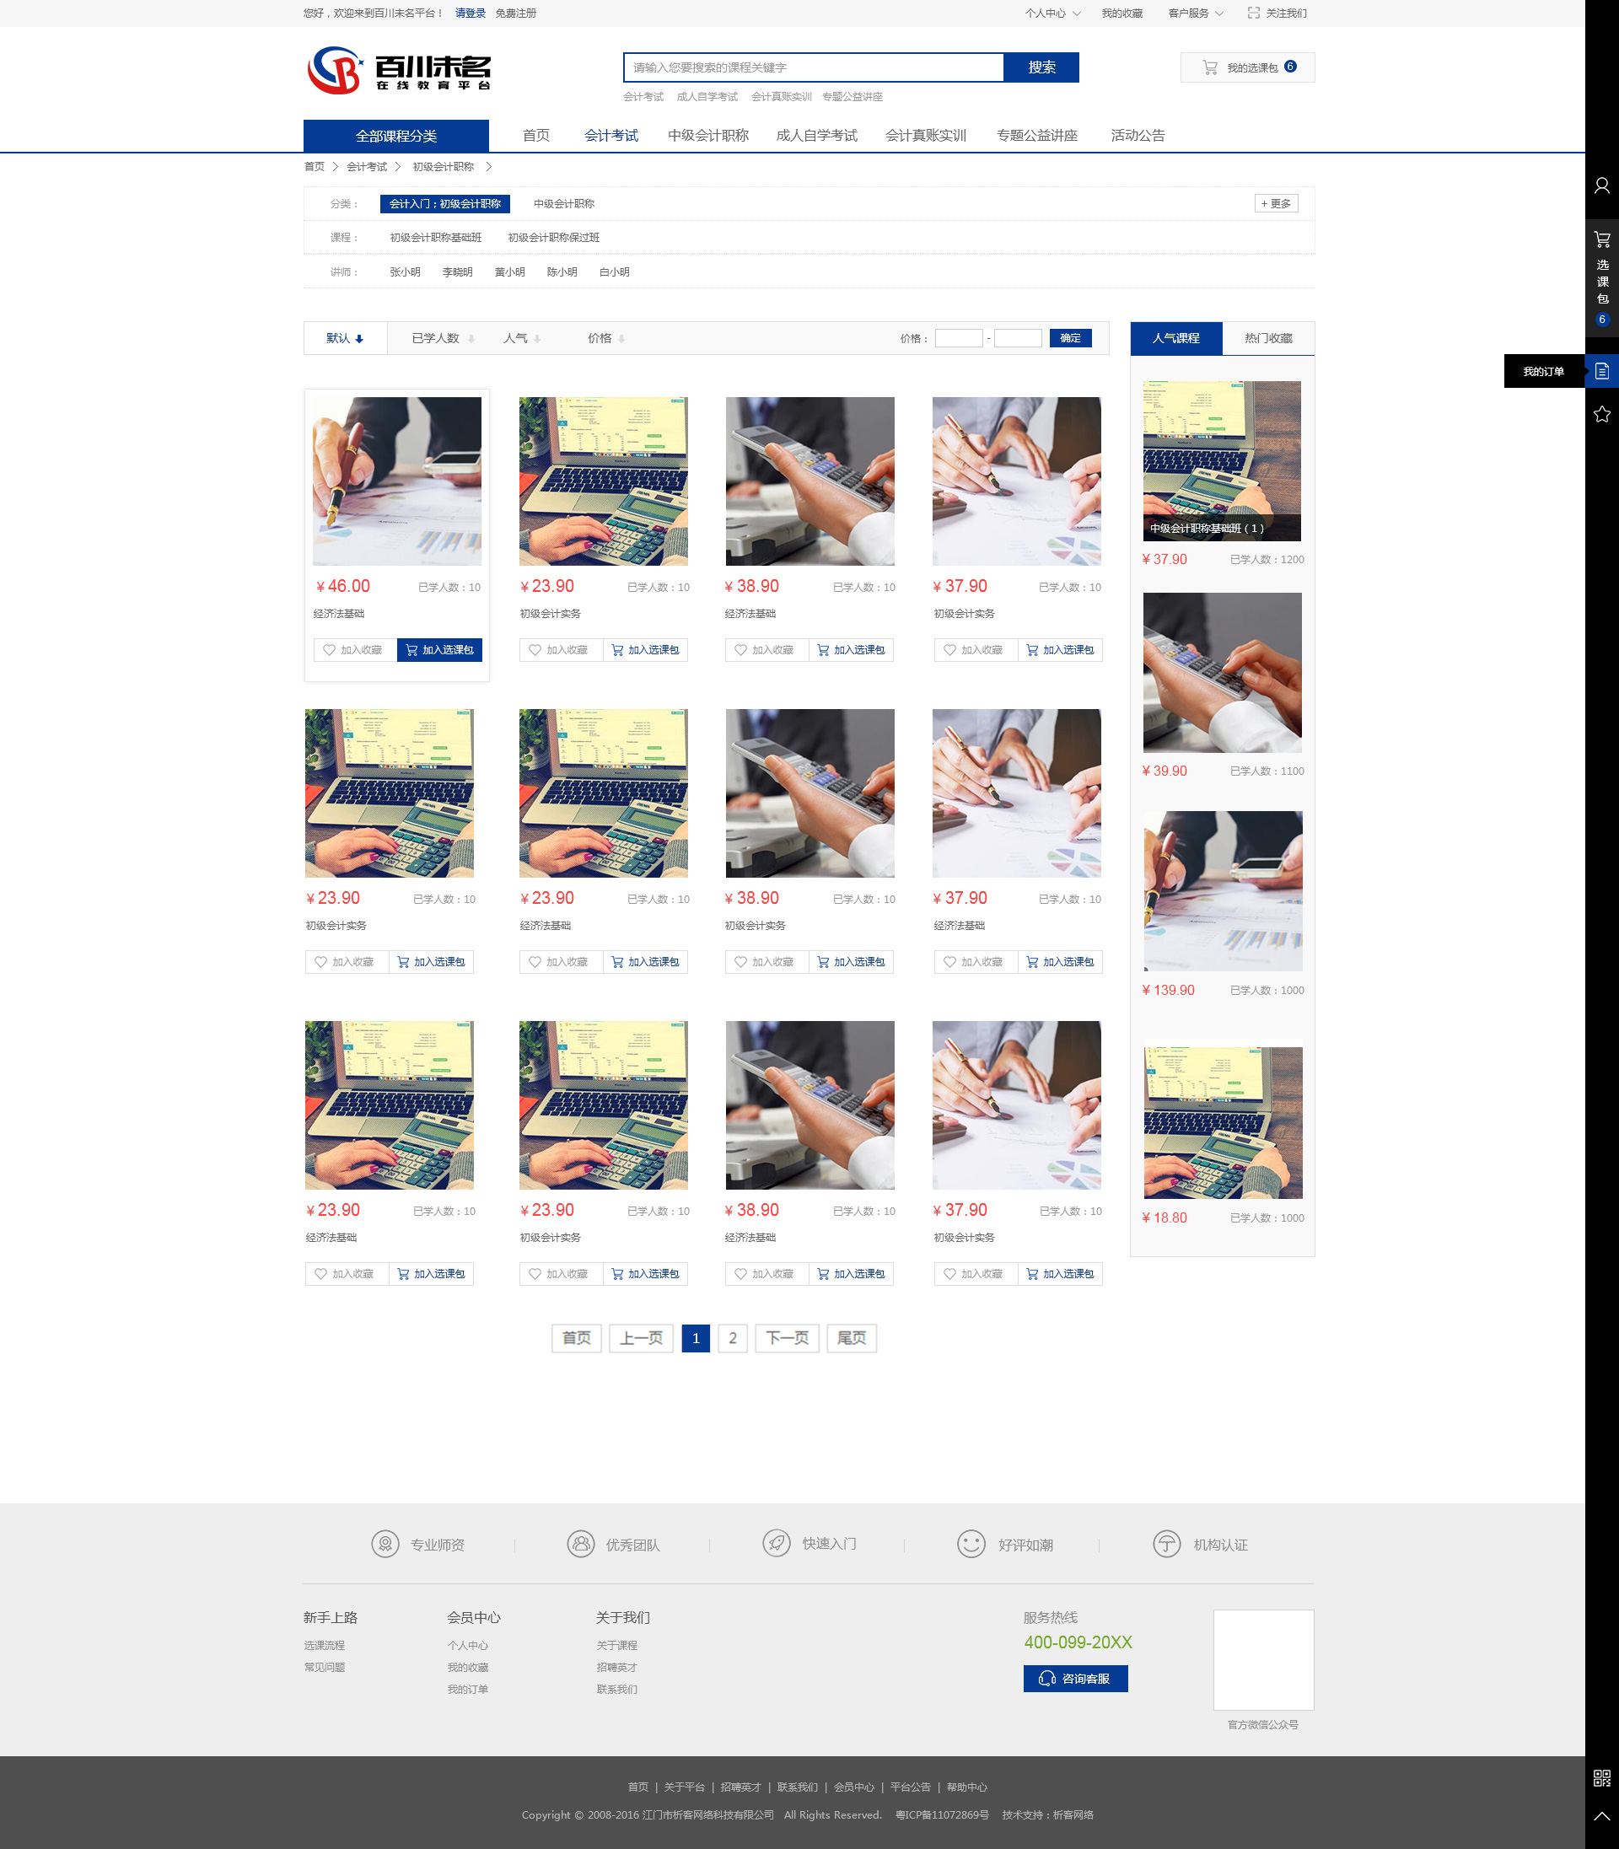1619x1849 pixels.
Task: Select the 李晓明 lecturer filter
Action: 457,271
